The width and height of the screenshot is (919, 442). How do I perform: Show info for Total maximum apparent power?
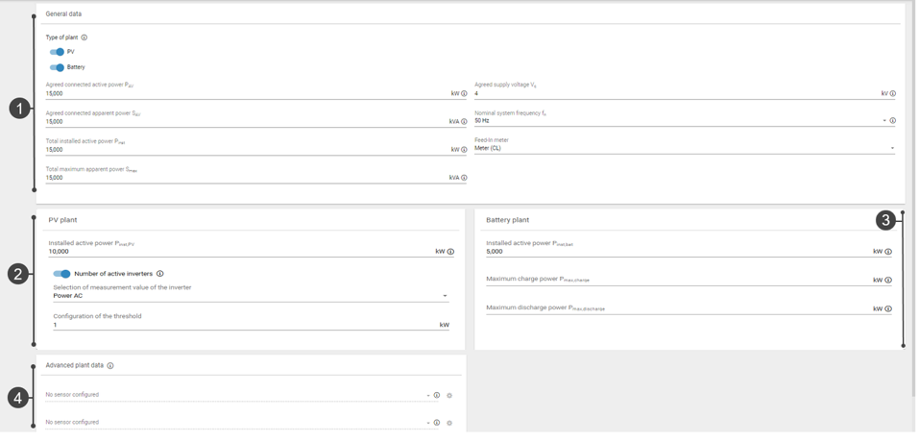[464, 178]
